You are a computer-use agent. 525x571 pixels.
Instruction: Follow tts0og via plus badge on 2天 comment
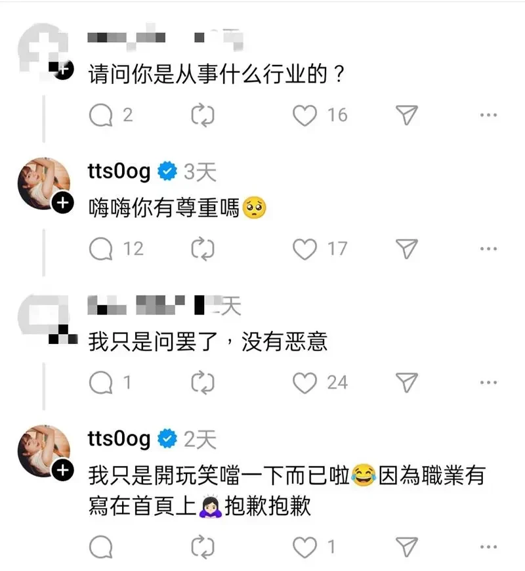[x=62, y=470]
